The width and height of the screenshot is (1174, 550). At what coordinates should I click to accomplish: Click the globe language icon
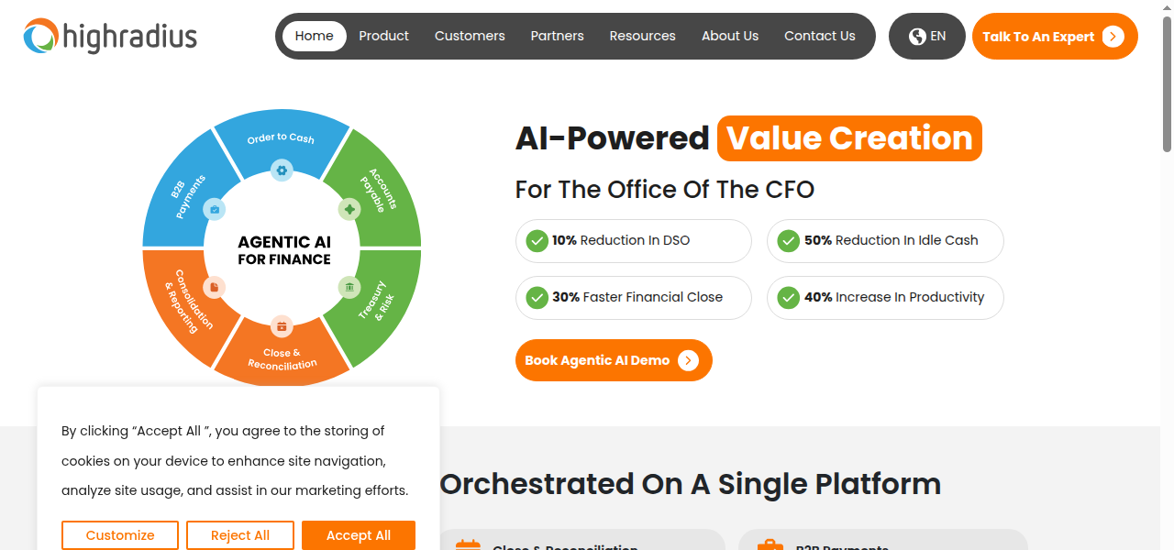coord(917,37)
